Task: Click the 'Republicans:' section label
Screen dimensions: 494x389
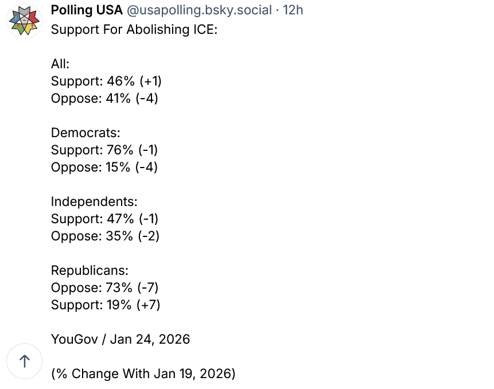Action: coord(90,270)
